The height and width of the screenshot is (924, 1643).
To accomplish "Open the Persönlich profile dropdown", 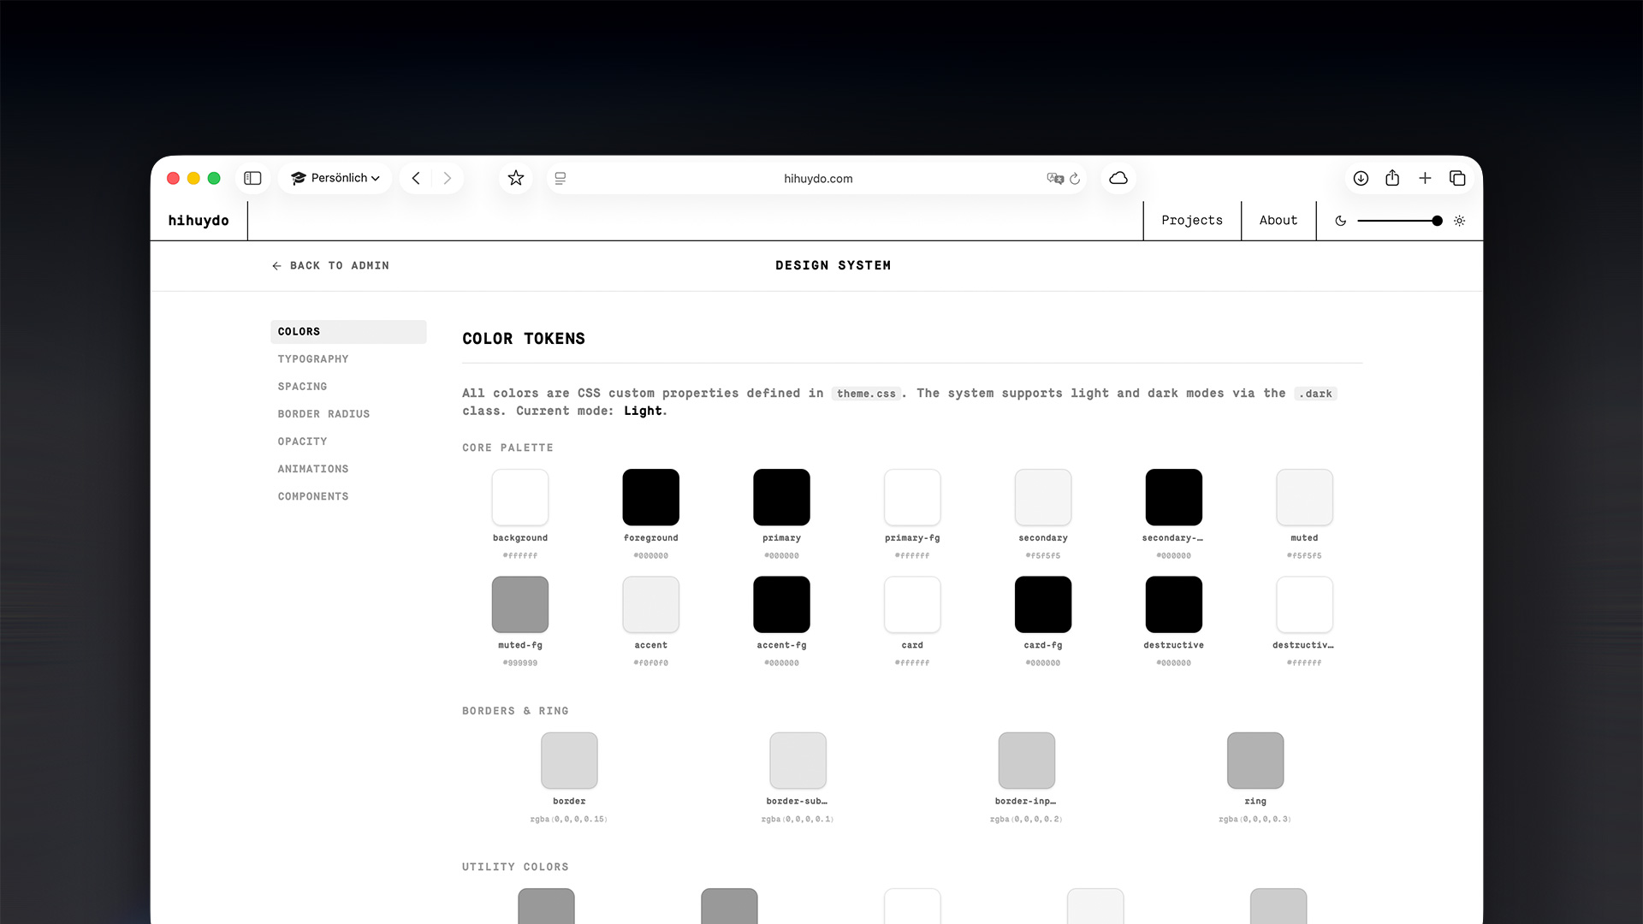I will [x=335, y=178].
